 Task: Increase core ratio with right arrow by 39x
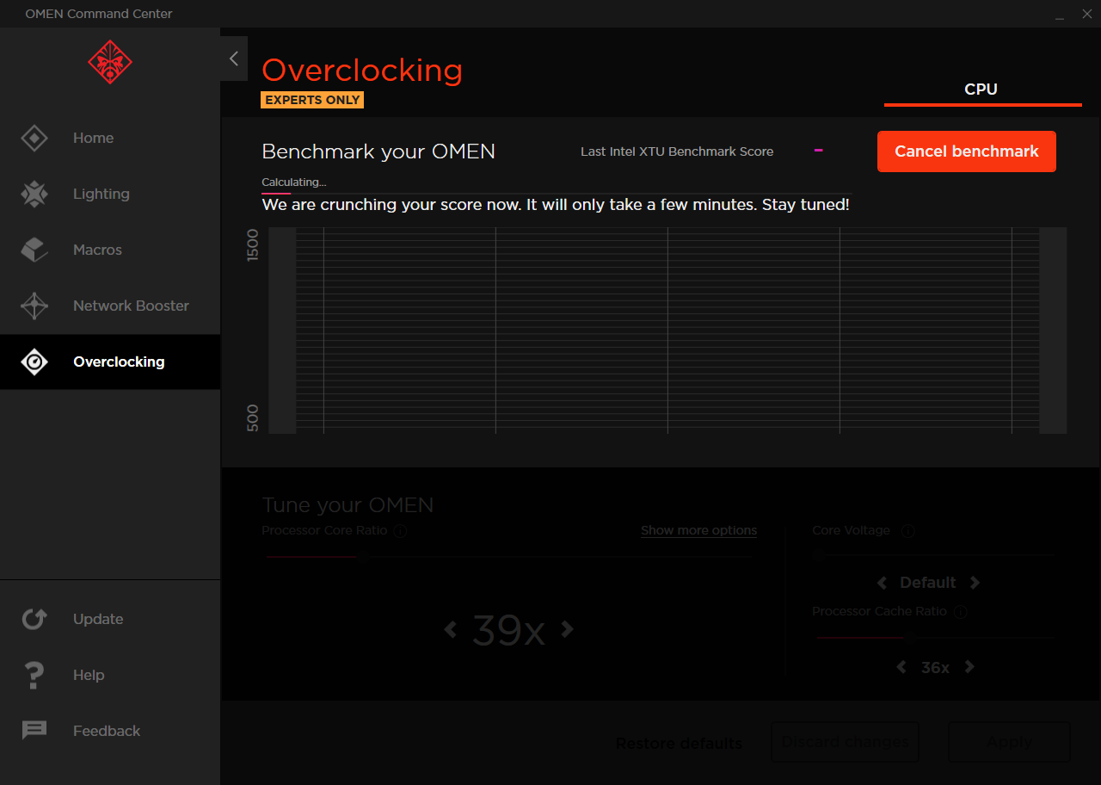click(567, 629)
